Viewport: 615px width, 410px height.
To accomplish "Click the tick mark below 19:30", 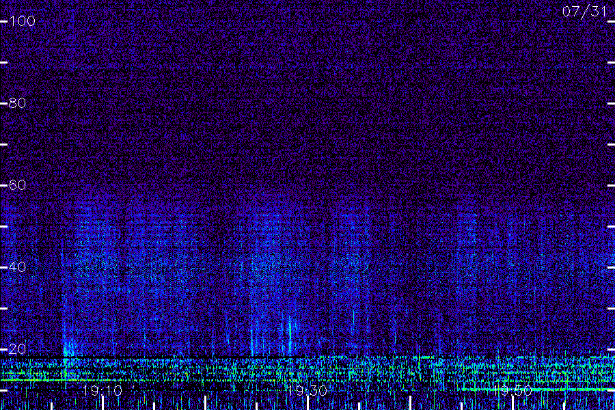I will 308,403.
